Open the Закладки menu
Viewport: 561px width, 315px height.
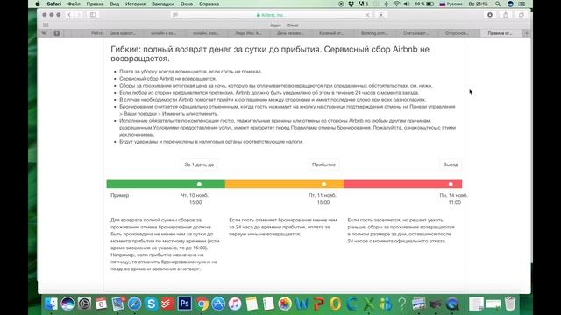click(163, 3)
